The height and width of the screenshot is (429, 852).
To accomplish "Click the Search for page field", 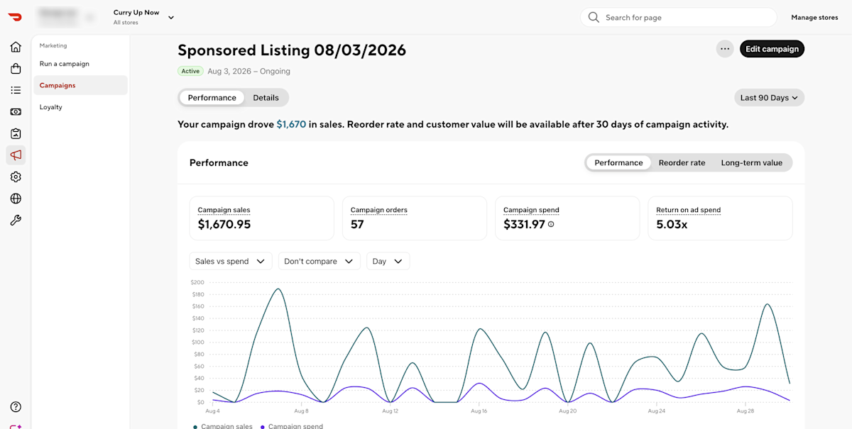I will pos(679,18).
